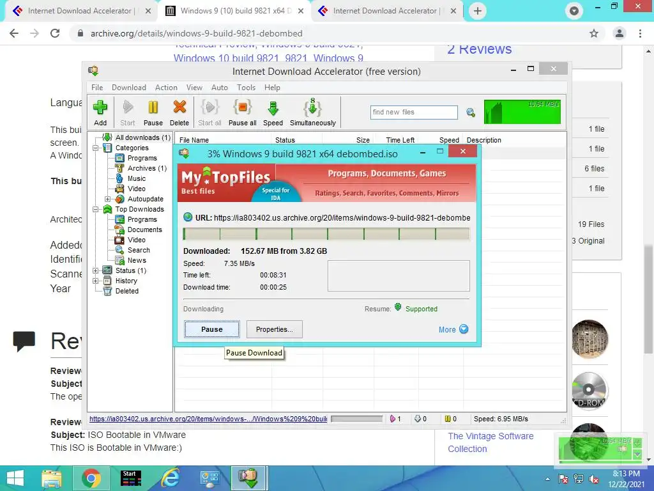This screenshot has height=491, width=654.
Task: Open the Simultaneously downloads icon
Action: (x=313, y=113)
